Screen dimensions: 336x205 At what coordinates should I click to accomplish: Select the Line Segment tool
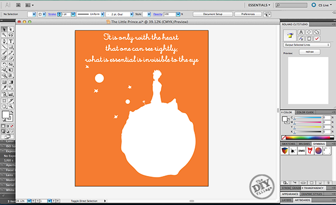(4, 47)
